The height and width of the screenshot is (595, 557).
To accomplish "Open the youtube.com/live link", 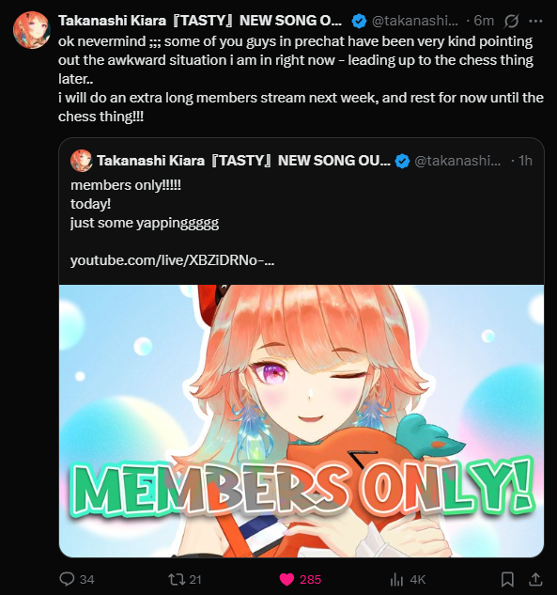I will (172, 260).
